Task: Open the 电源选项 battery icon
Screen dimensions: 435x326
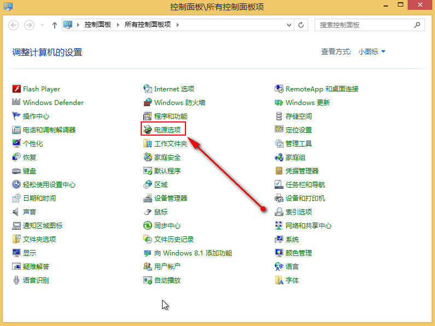Action: point(148,130)
